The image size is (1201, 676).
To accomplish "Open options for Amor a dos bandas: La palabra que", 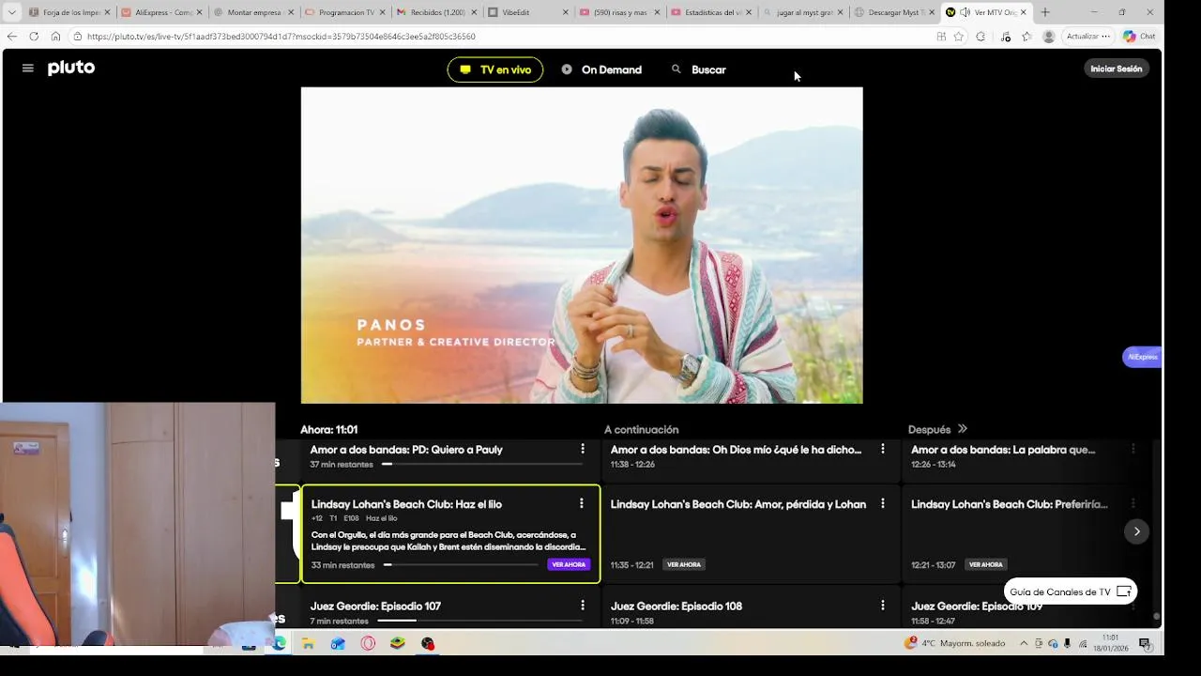I will (x=1133, y=449).
